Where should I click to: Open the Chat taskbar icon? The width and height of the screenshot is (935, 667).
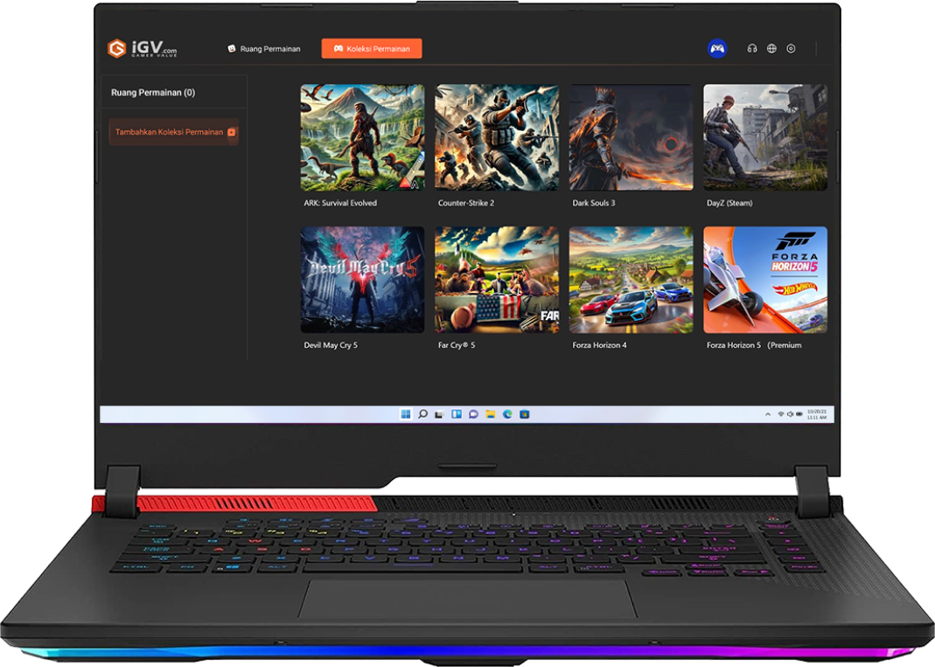473,414
